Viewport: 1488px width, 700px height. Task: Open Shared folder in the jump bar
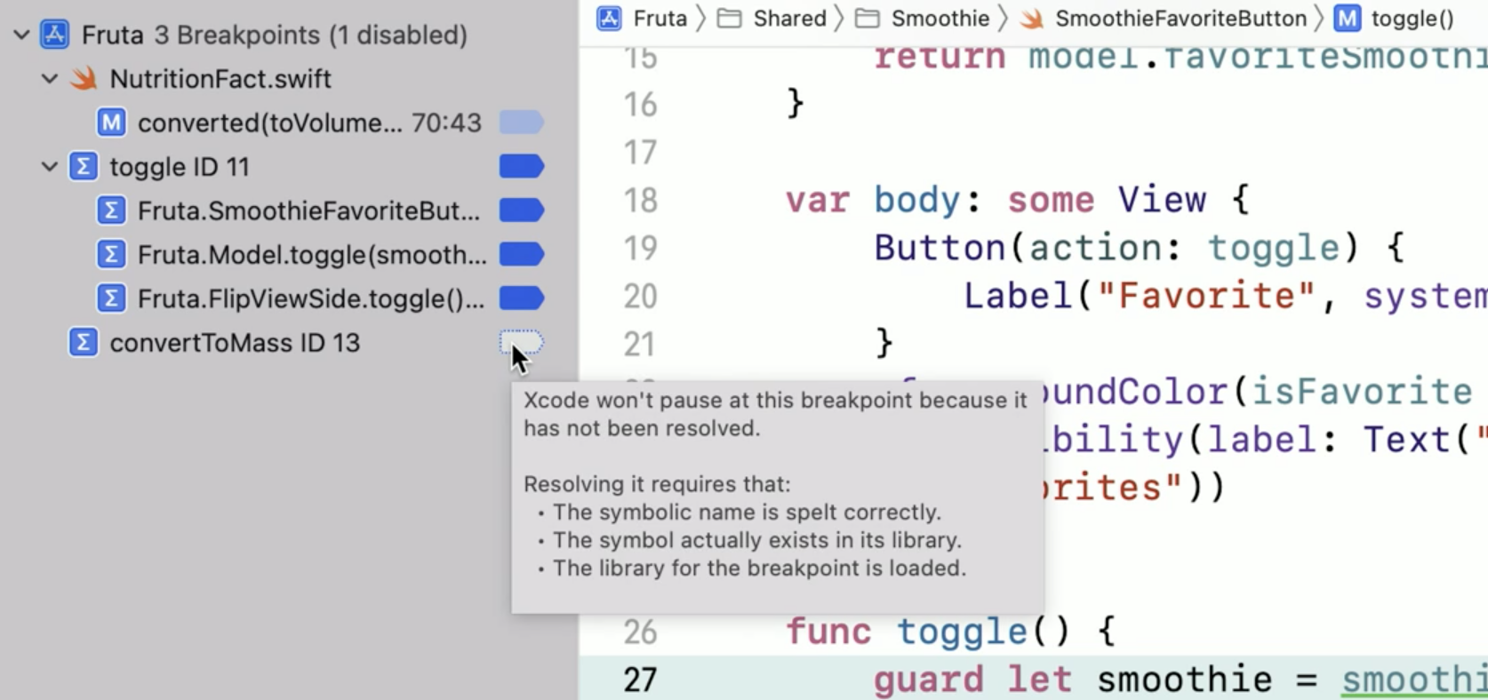[789, 19]
